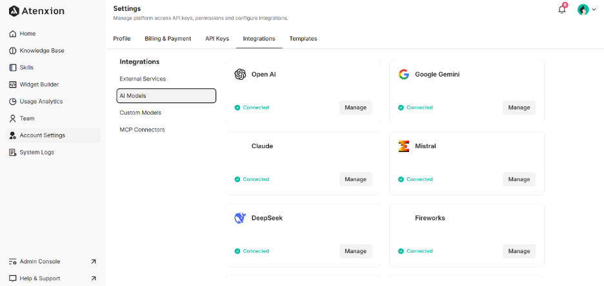Click Google Gemini connected checkmark icon

point(401,108)
